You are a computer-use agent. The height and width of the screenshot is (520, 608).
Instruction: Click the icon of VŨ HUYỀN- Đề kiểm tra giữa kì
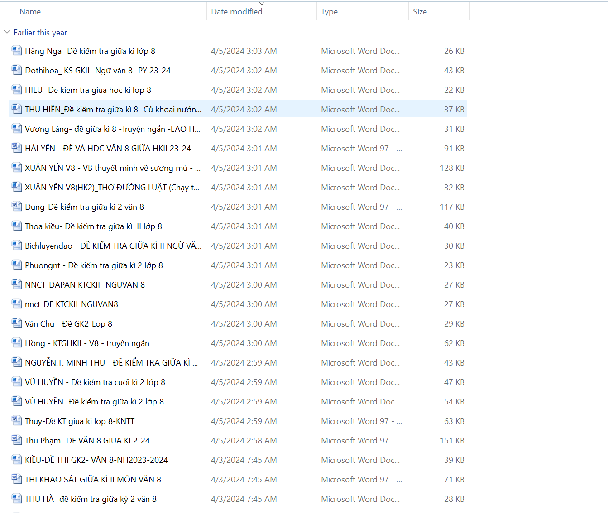coord(17,401)
